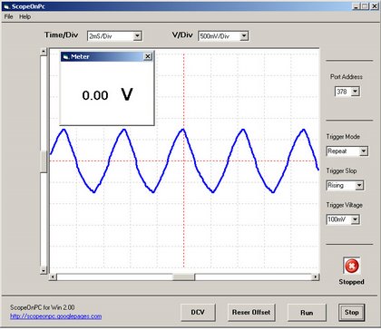Expand the Trigger Slop Rising dropdown

click(x=359, y=185)
